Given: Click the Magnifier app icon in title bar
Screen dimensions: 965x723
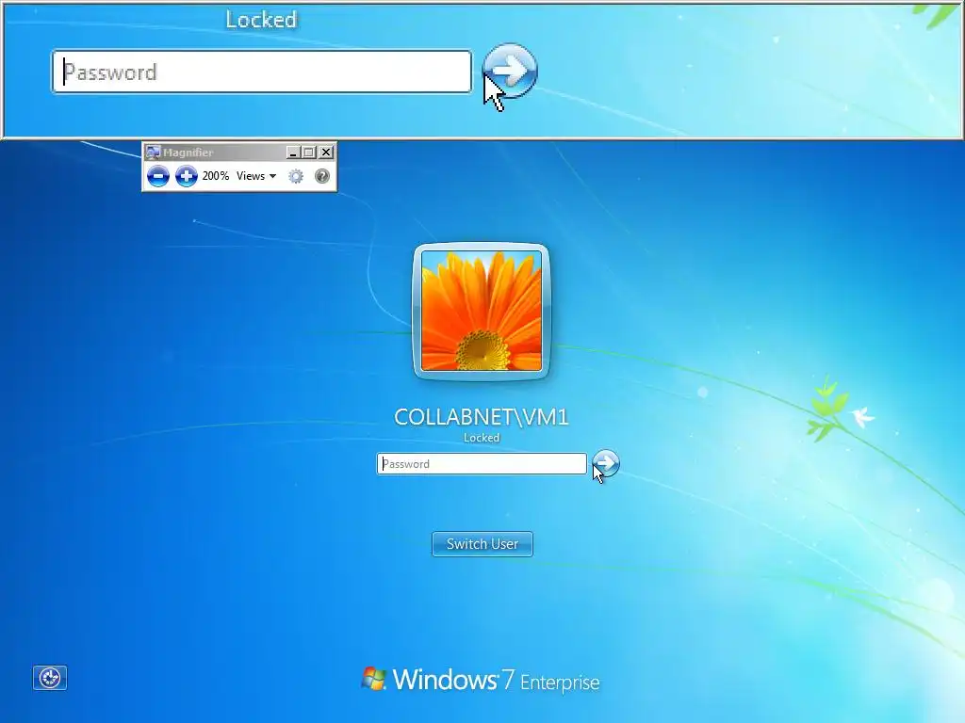Looking at the screenshot, I should click(154, 152).
